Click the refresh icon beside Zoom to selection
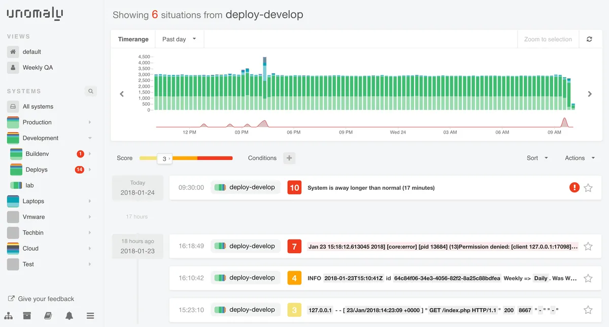The image size is (609, 327). tap(589, 39)
